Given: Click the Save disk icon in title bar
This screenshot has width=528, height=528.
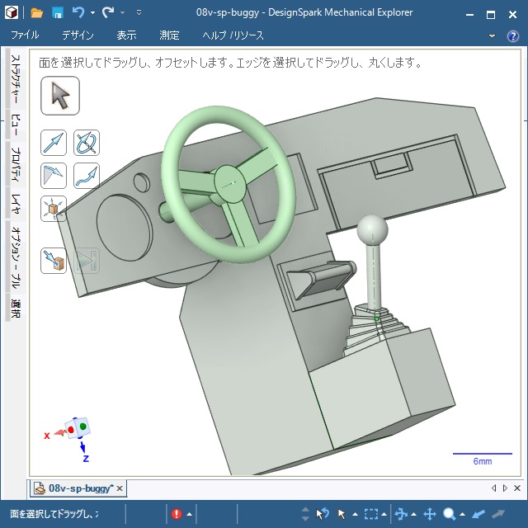Looking at the screenshot, I should pos(58,13).
